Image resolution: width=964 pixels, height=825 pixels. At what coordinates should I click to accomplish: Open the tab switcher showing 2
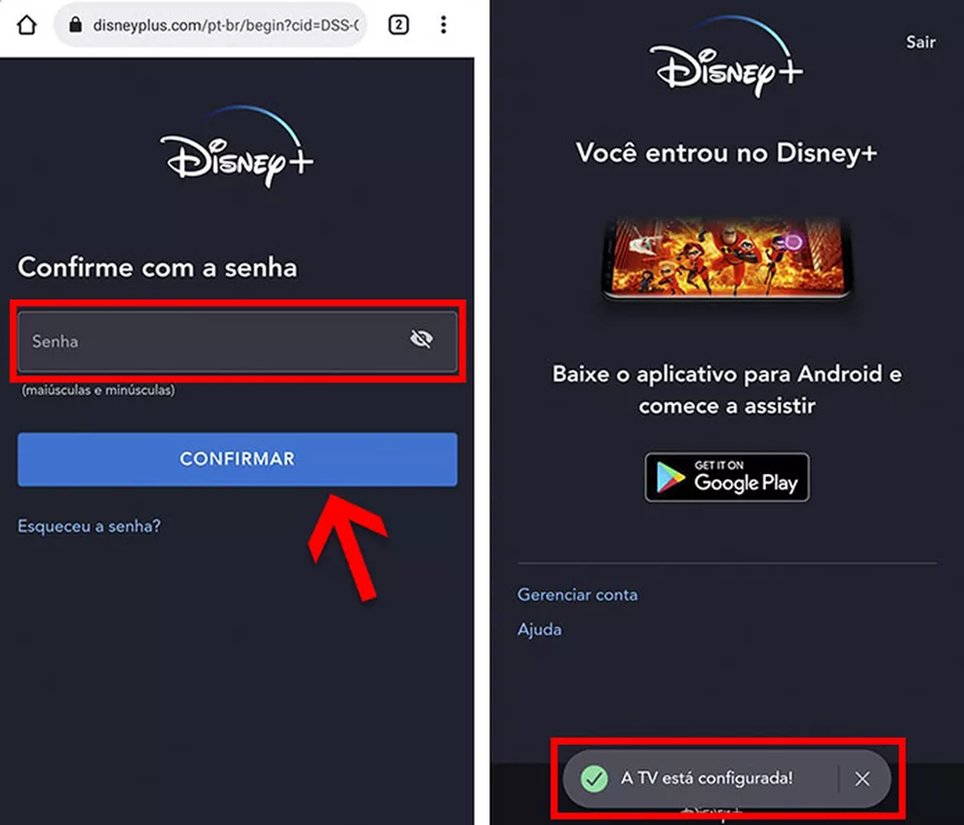[399, 24]
